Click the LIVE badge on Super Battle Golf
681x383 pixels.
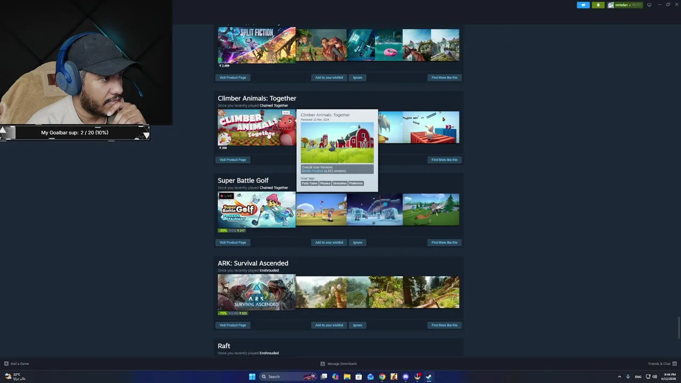(226, 196)
